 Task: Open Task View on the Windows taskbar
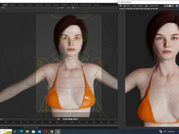15,131
